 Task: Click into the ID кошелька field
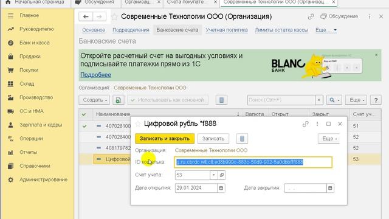click(x=253, y=162)
